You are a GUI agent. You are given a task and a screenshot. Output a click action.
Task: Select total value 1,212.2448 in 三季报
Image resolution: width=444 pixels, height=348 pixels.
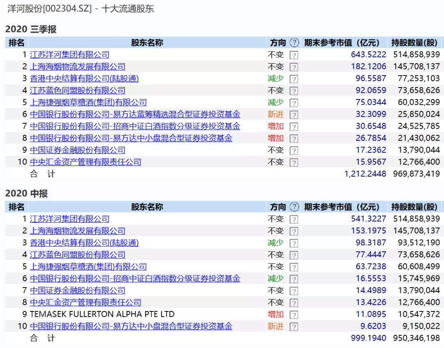[365, 174]
